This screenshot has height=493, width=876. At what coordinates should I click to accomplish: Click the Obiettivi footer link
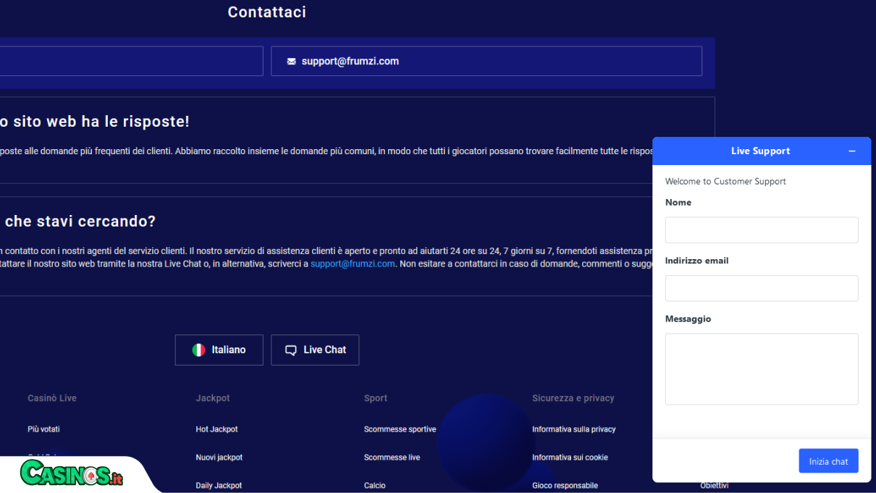point(714,486)
